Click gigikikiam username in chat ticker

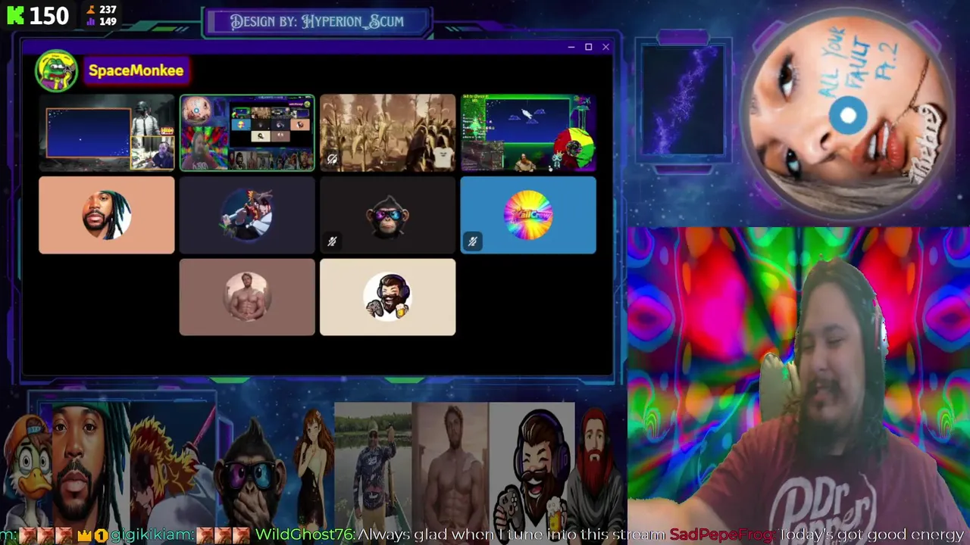152,535
